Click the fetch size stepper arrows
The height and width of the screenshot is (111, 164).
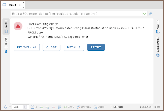point(25,107)
